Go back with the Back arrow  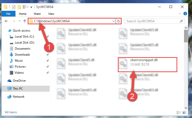click(6, 21)
